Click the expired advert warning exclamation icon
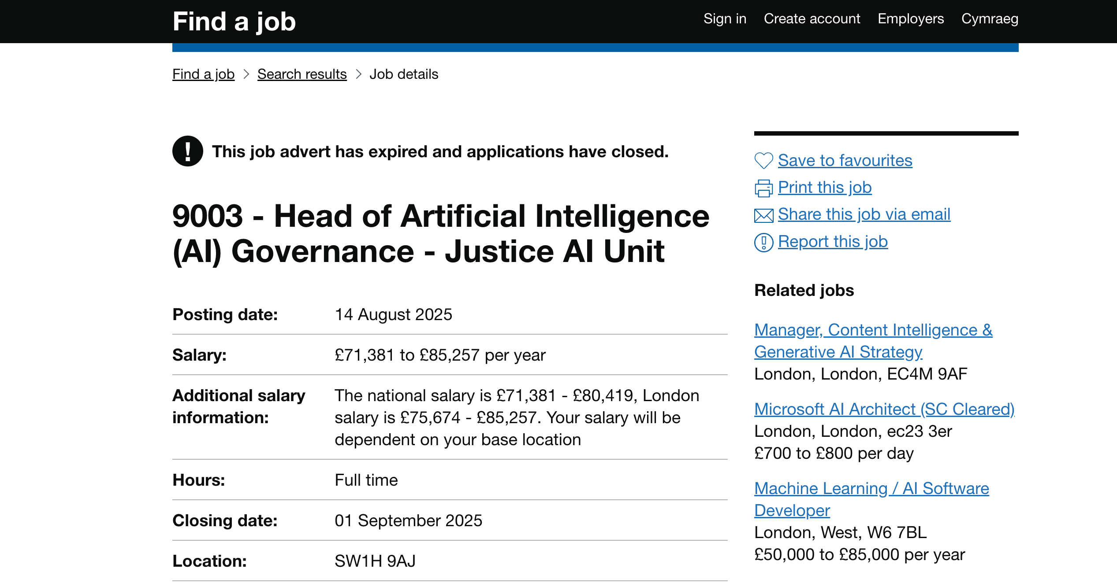This screenshot has width=1117, height=583. [188, 151]
